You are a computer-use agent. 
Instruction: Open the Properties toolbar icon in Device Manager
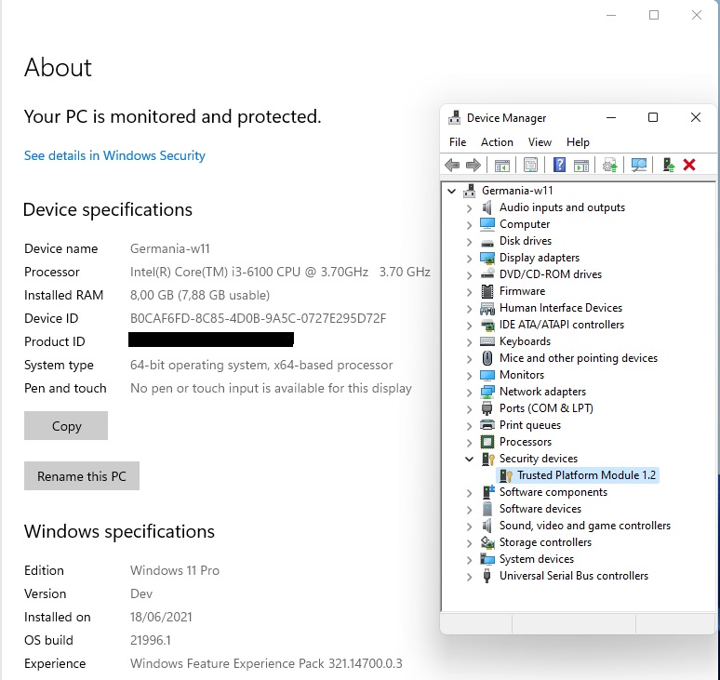pos(530,166)
